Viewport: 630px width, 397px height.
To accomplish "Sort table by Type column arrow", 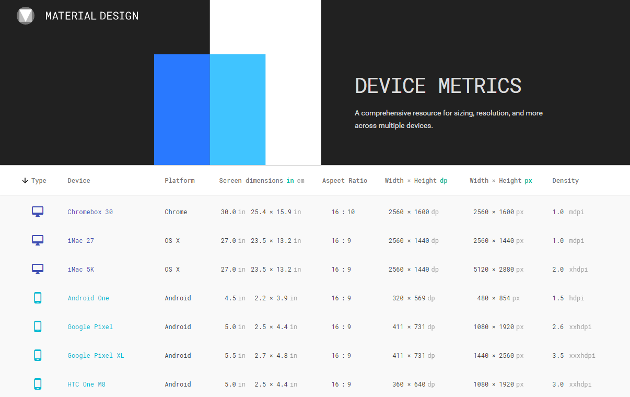I will coord(25,181).
